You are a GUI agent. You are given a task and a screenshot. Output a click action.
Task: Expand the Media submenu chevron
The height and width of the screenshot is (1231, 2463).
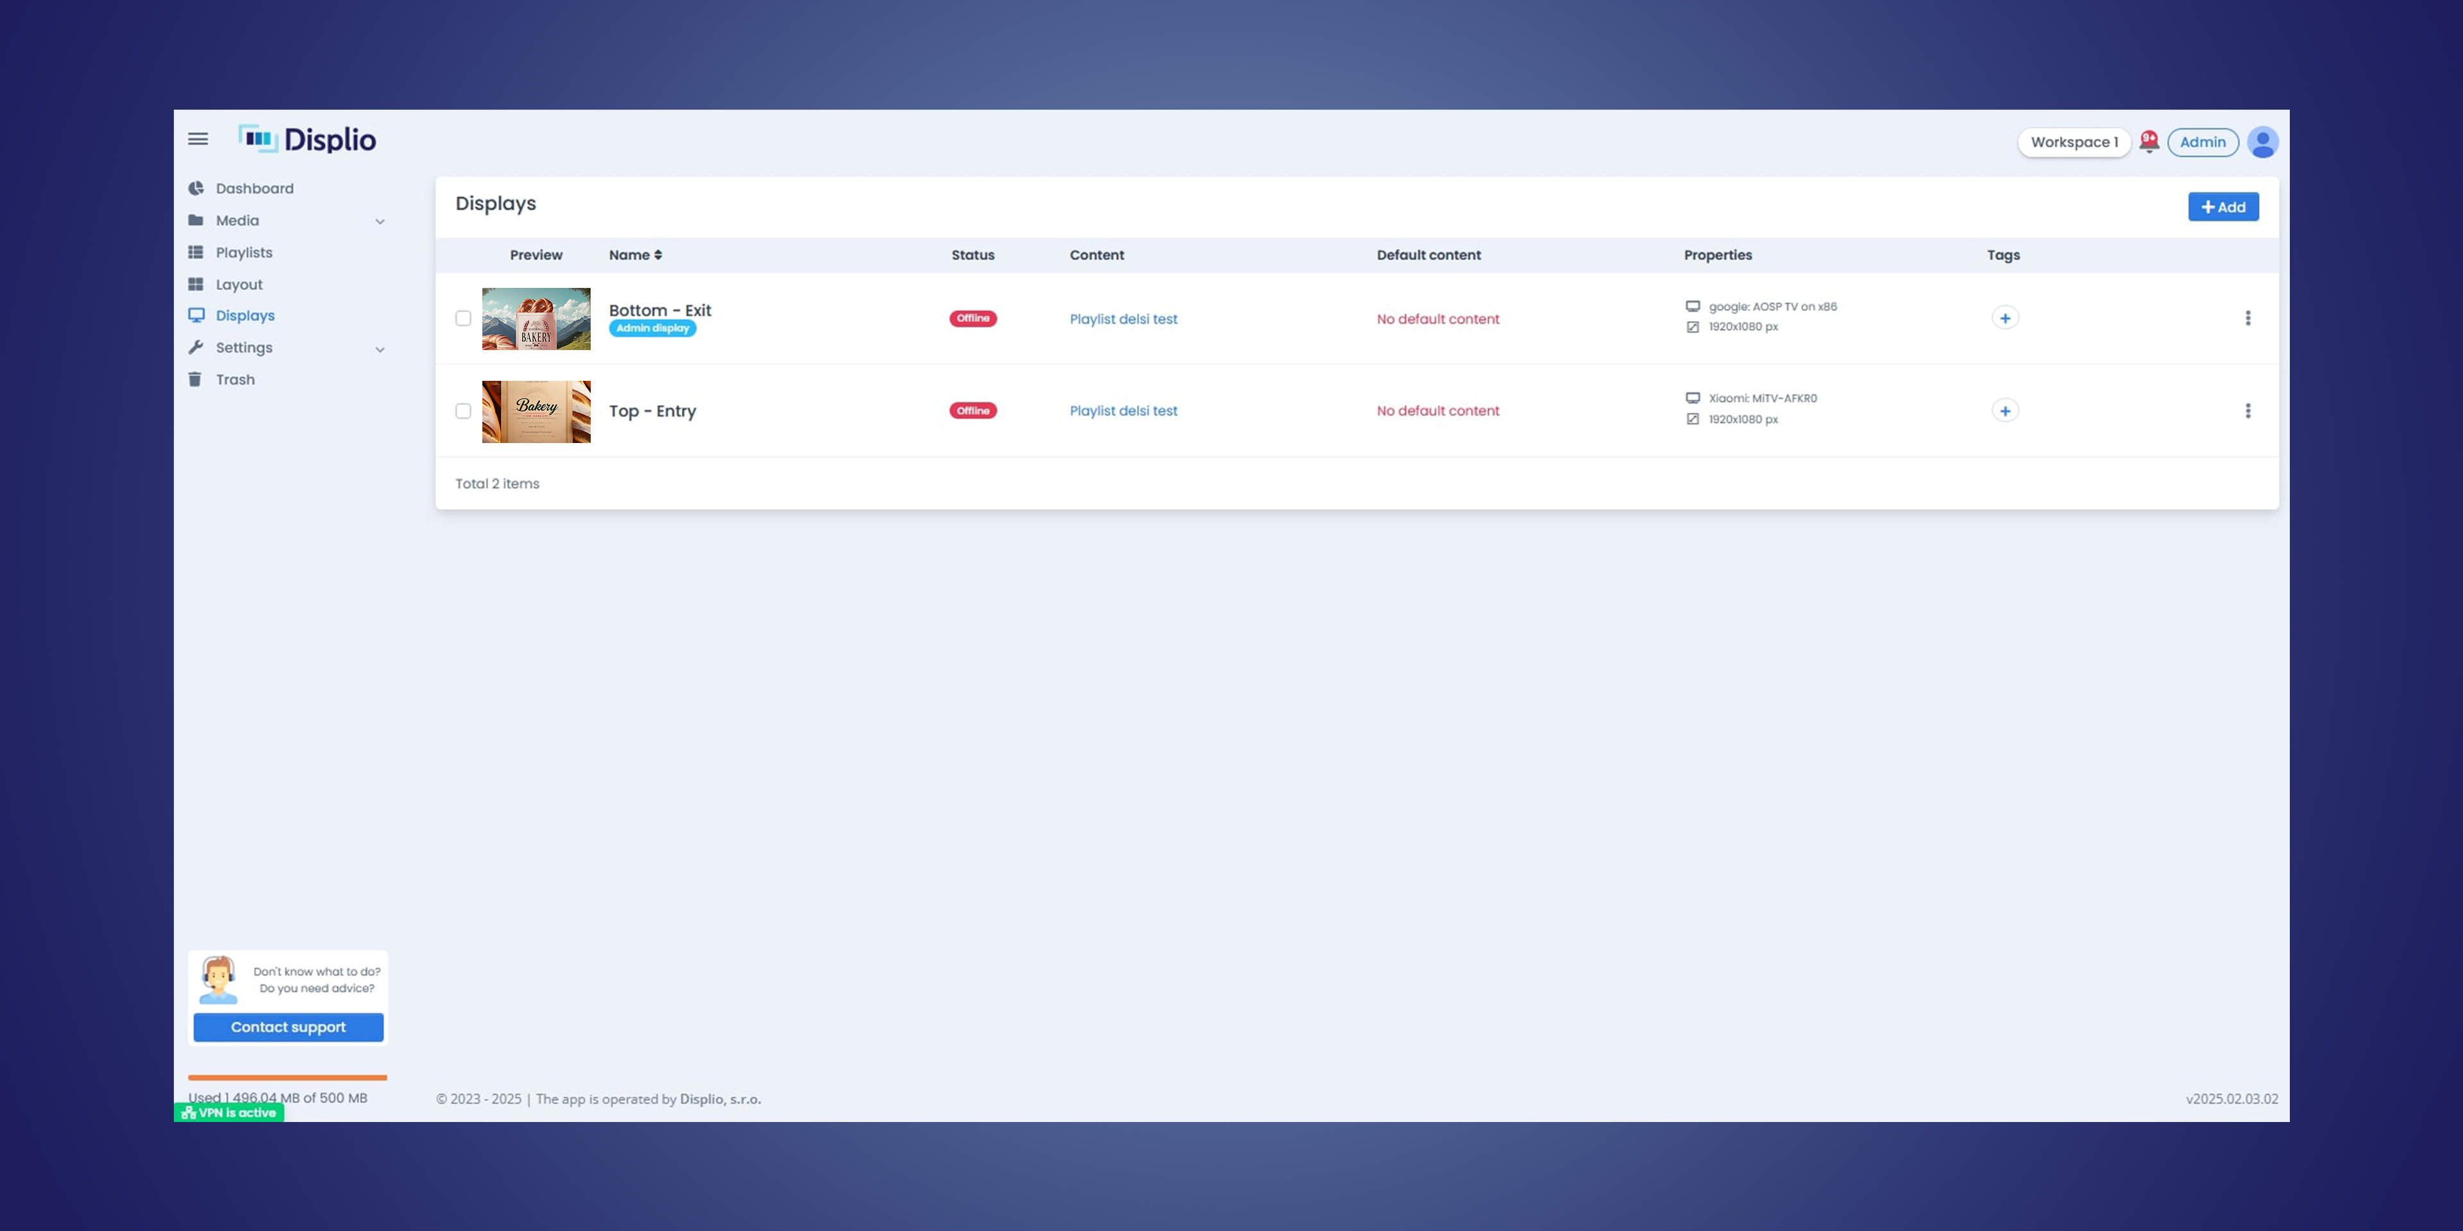380,222
